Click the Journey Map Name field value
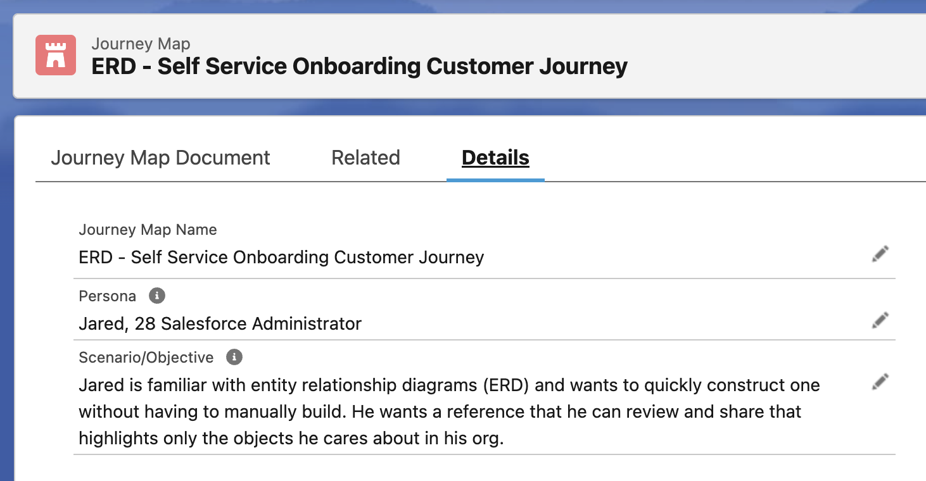The height and width of the screenshot is (481, 926). (x=281, y=258)
